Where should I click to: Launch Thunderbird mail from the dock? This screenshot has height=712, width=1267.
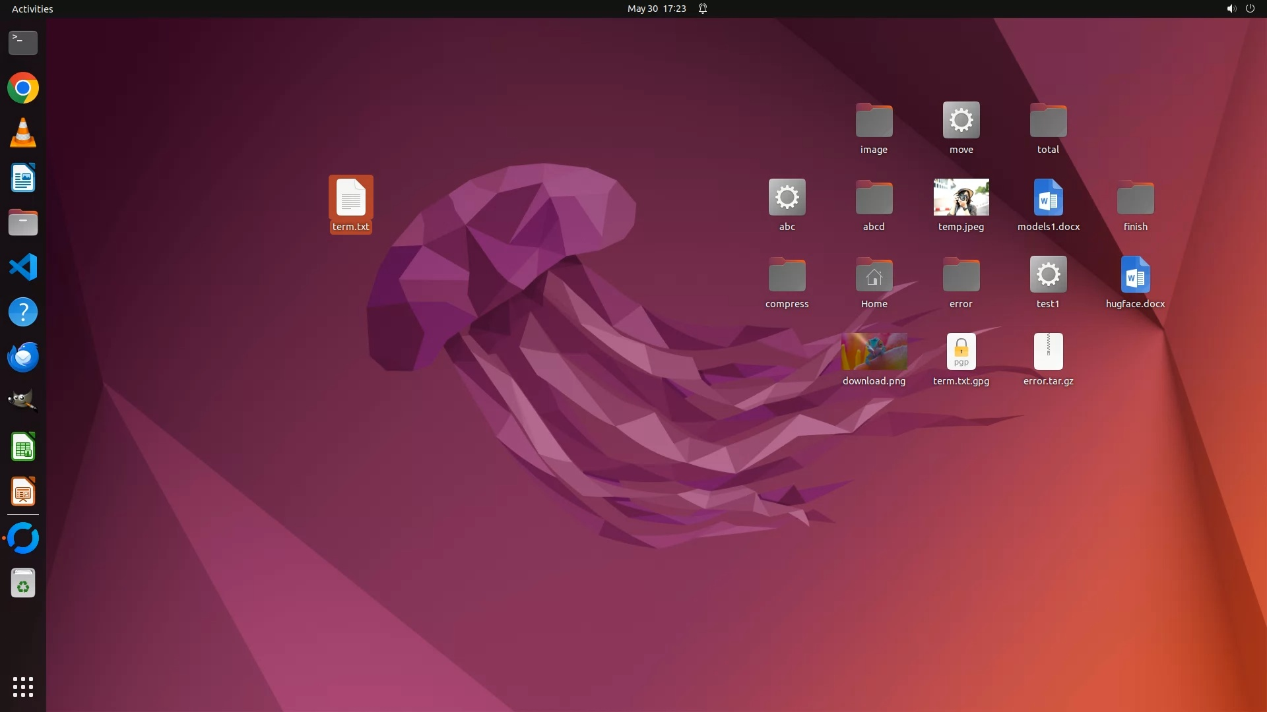coord(23,357)
